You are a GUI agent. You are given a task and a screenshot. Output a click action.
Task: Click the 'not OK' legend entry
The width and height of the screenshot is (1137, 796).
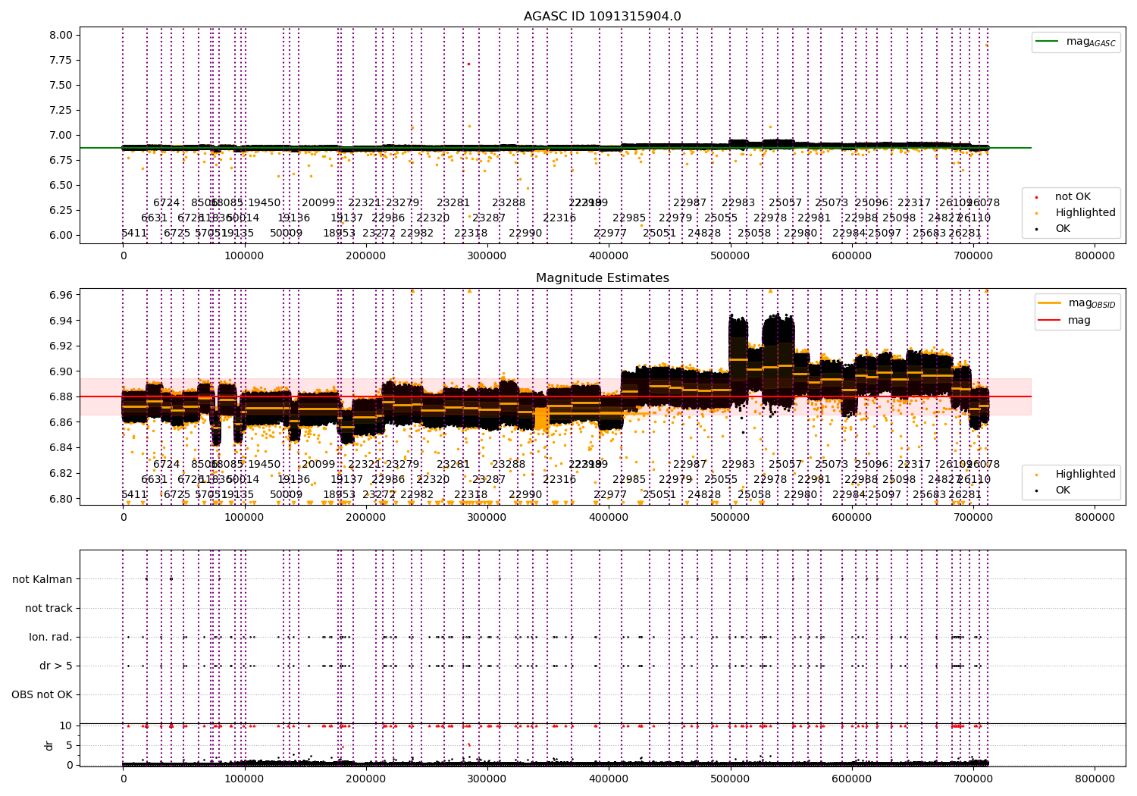coord(1063,196)
